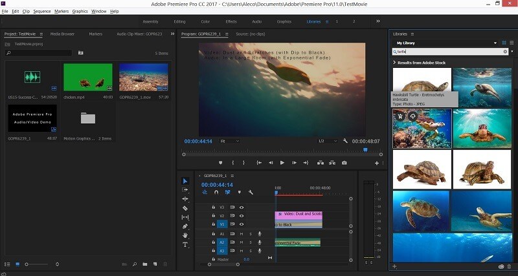Switch Project panel to list view
The image size is (518, 276).
point(7,264)
